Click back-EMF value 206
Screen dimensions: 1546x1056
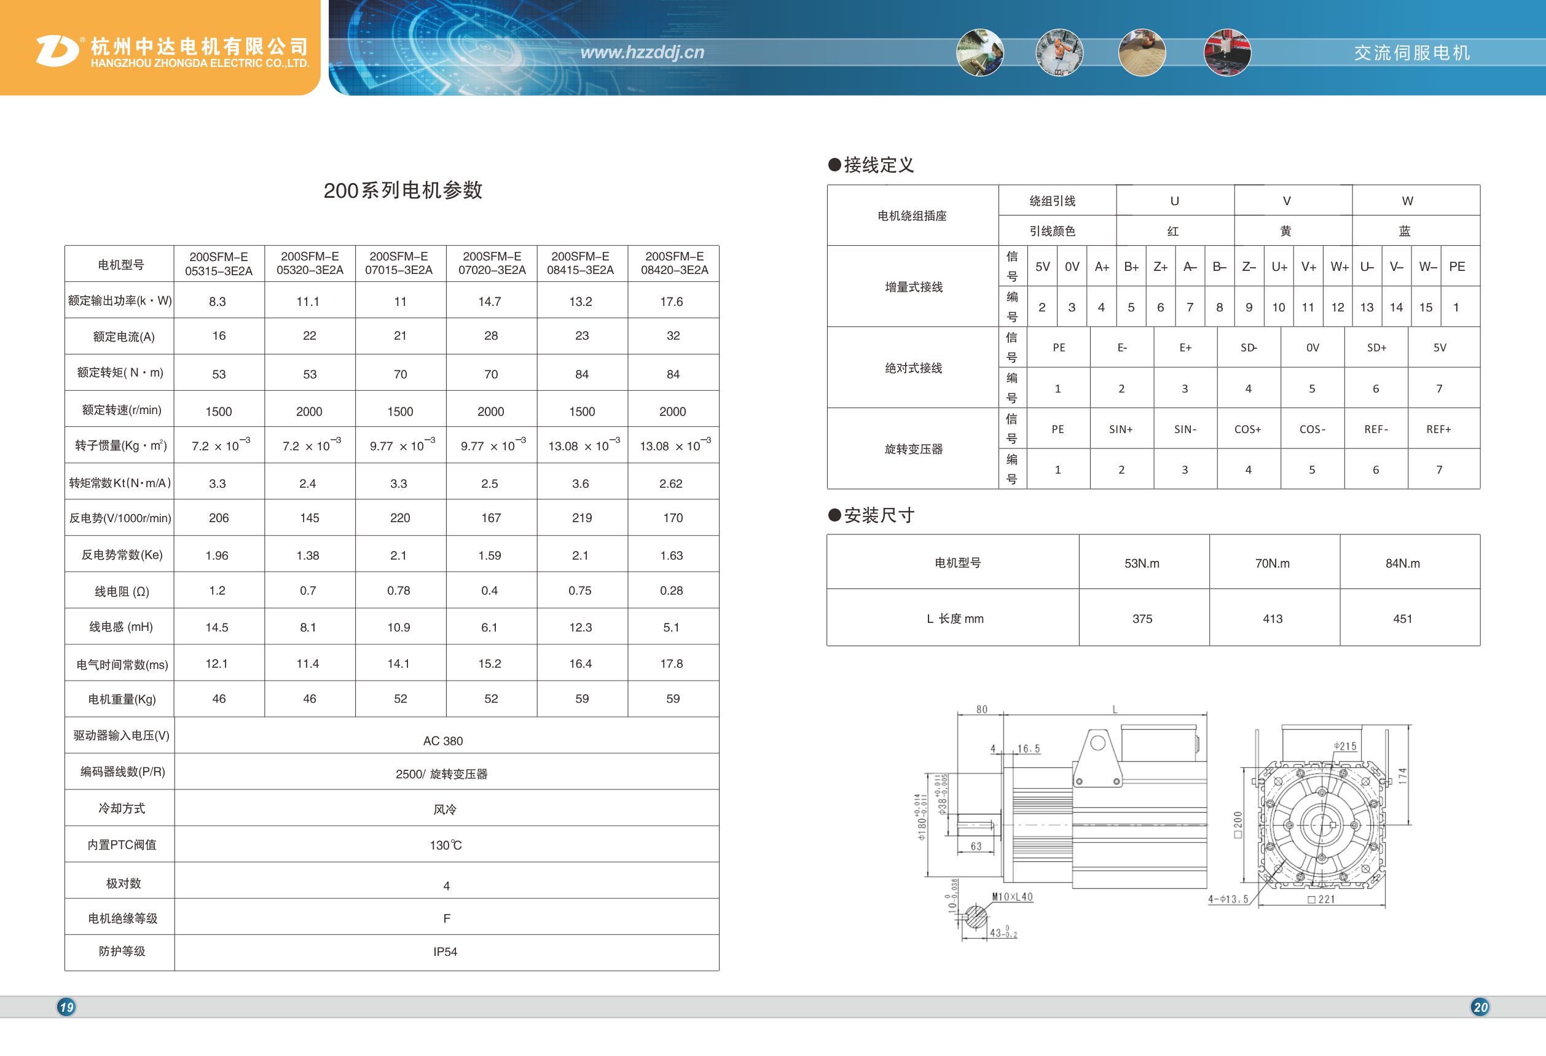coord(219,518)
